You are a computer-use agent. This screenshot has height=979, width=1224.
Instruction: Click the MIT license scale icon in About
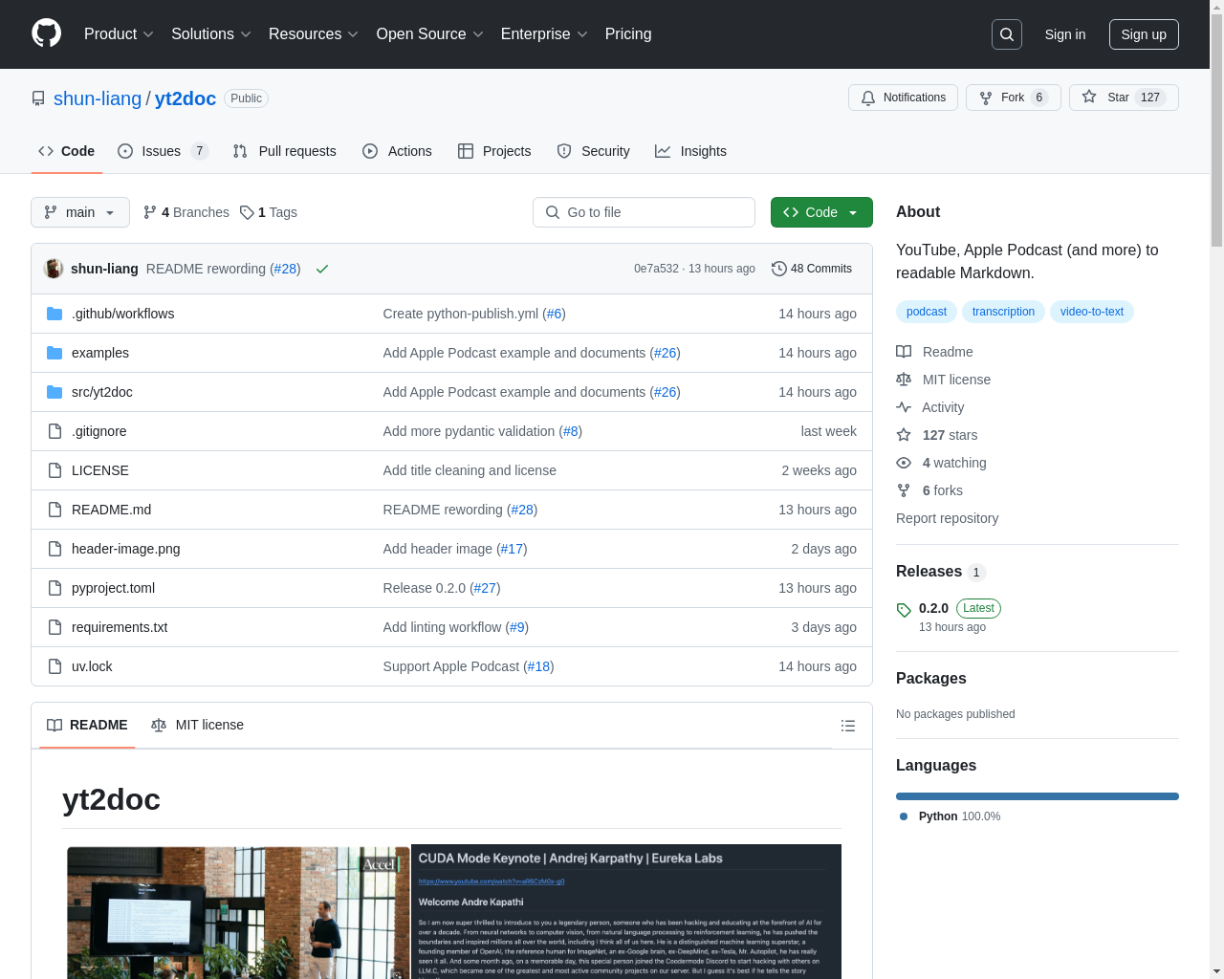pos(904,380)
